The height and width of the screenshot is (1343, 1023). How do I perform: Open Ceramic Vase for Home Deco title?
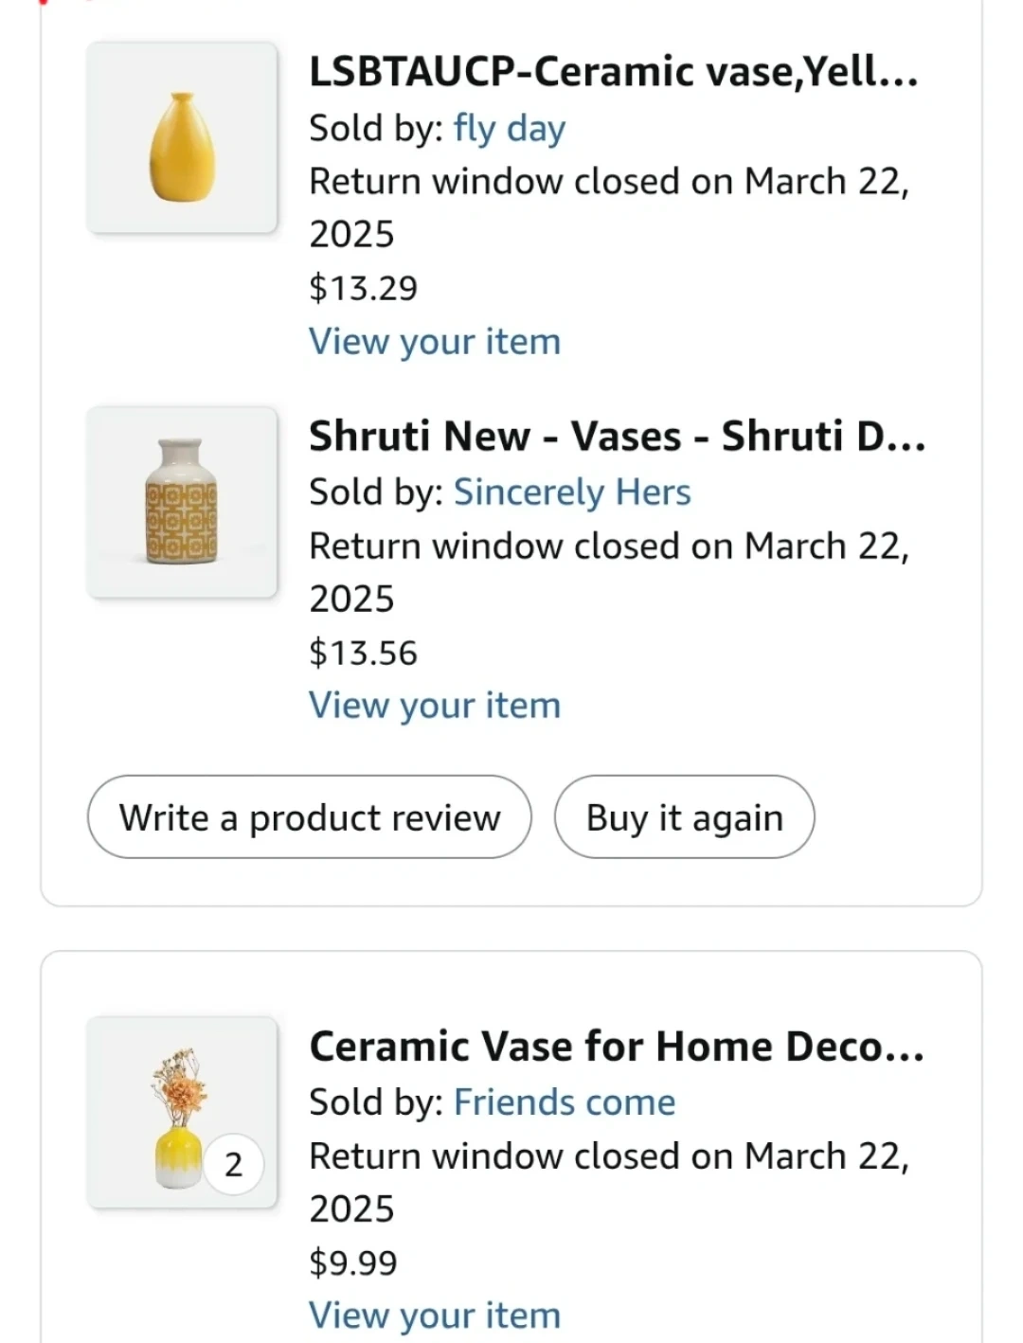(x=617, y=1047)
